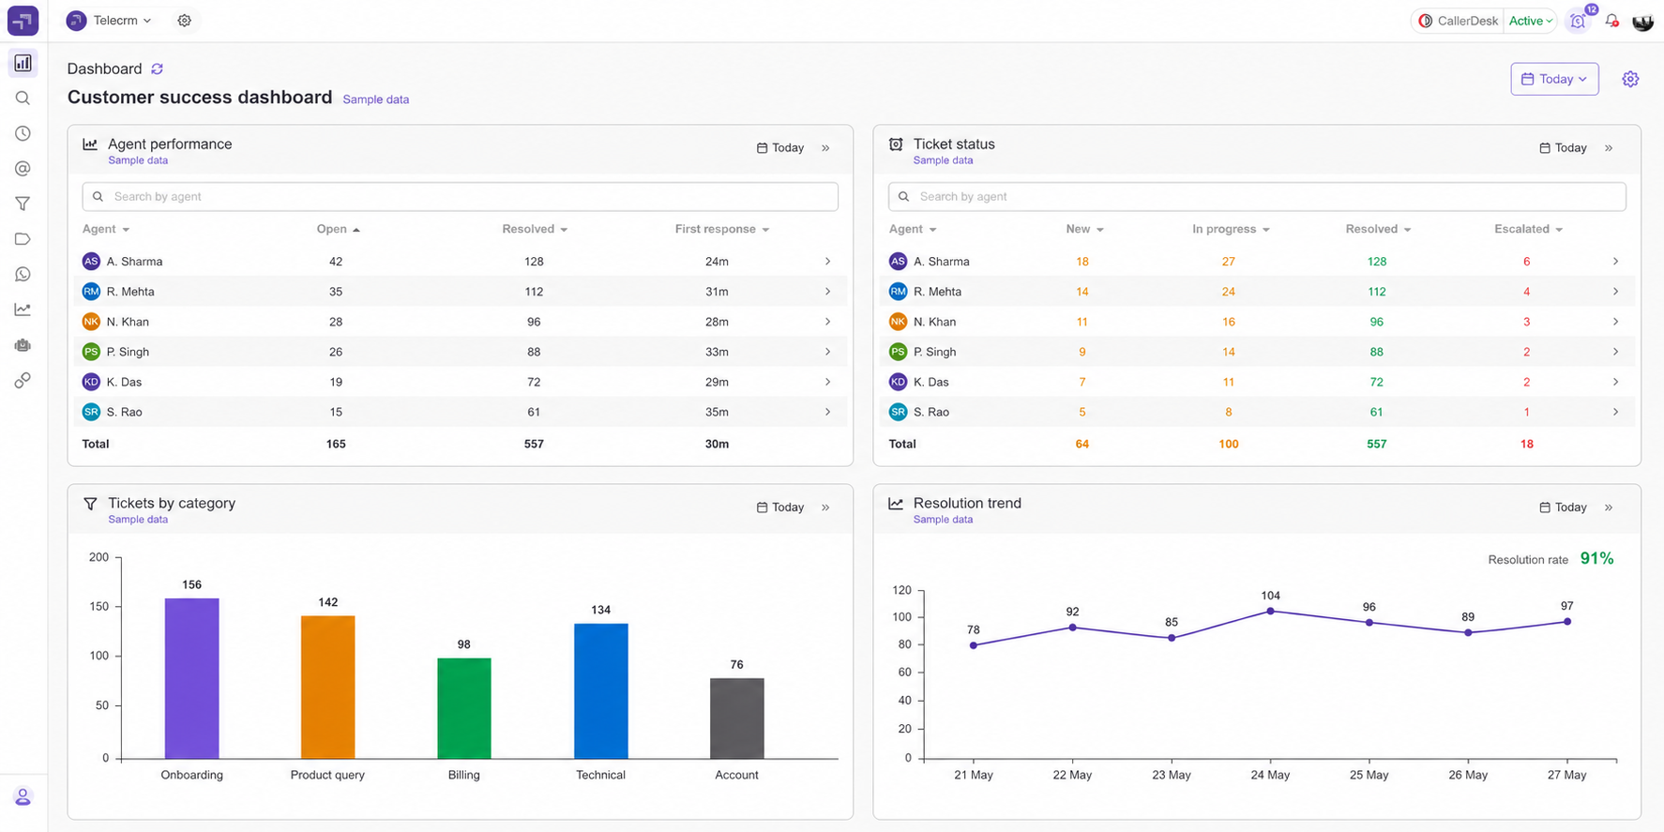Click Sample data link beside dashboard title
This screenshot has width=1664, height=832.
click(376, 99)
